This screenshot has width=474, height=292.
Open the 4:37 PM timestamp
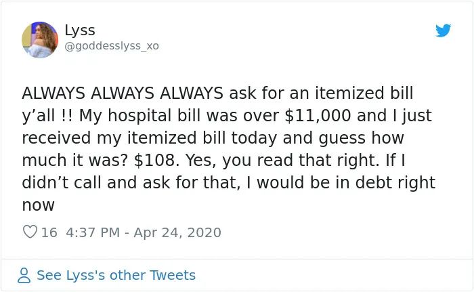tap(93, 232)
